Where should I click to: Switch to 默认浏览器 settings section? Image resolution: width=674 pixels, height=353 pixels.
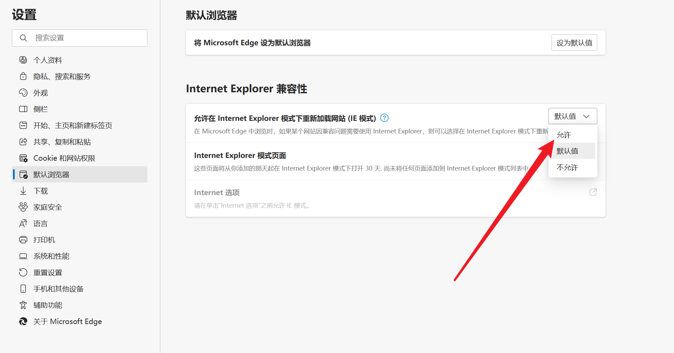tap(51, 174)
